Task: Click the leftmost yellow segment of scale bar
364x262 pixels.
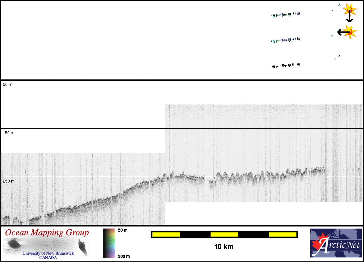Action: coord(166,234)
